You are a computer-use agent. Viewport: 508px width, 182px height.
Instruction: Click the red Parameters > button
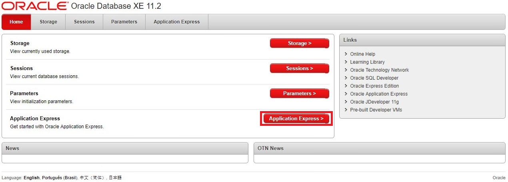(x=300, y=93)
